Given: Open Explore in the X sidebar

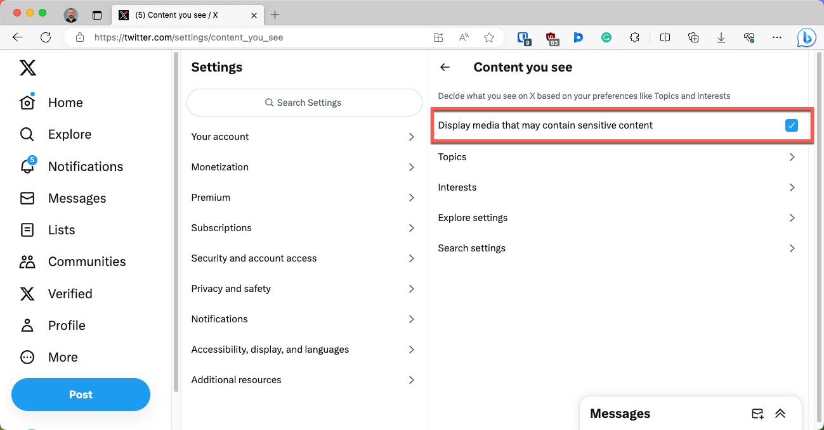Looking at the screenshot, I should tap(69, 134).
